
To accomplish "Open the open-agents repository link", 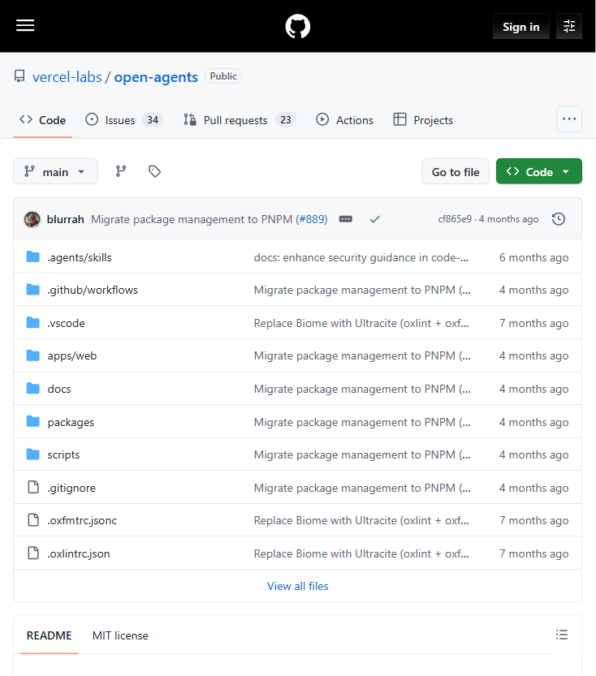I will coord(156,77).
